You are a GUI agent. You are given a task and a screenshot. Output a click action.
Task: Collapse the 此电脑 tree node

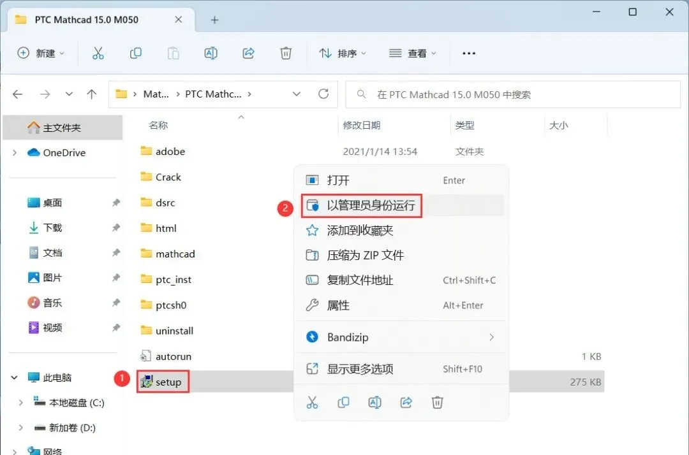tap(15, 377)
